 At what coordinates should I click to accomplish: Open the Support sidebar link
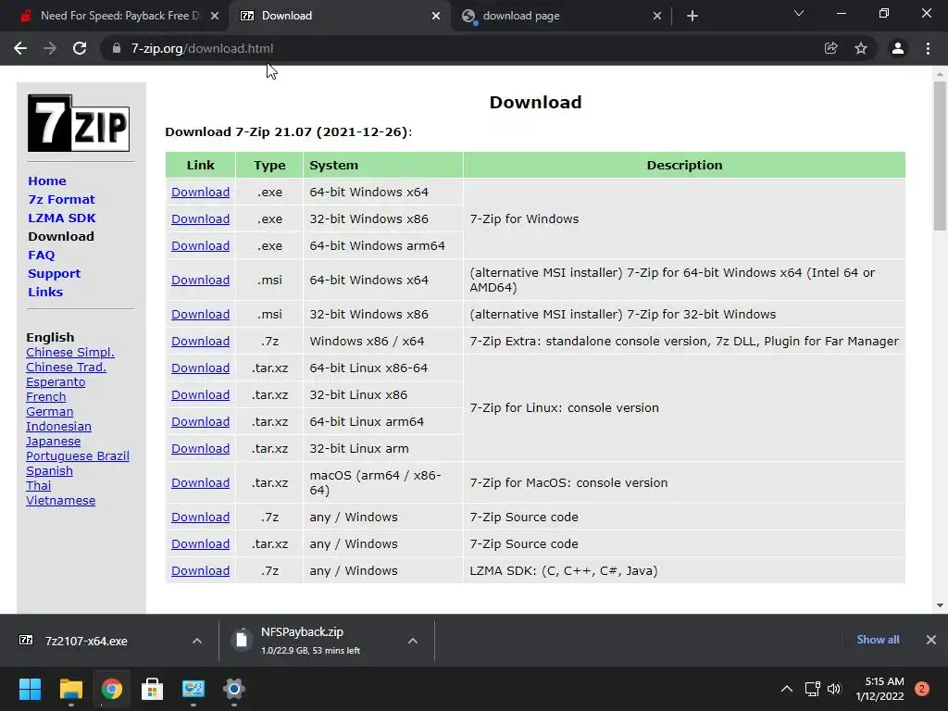pos(54,273)
